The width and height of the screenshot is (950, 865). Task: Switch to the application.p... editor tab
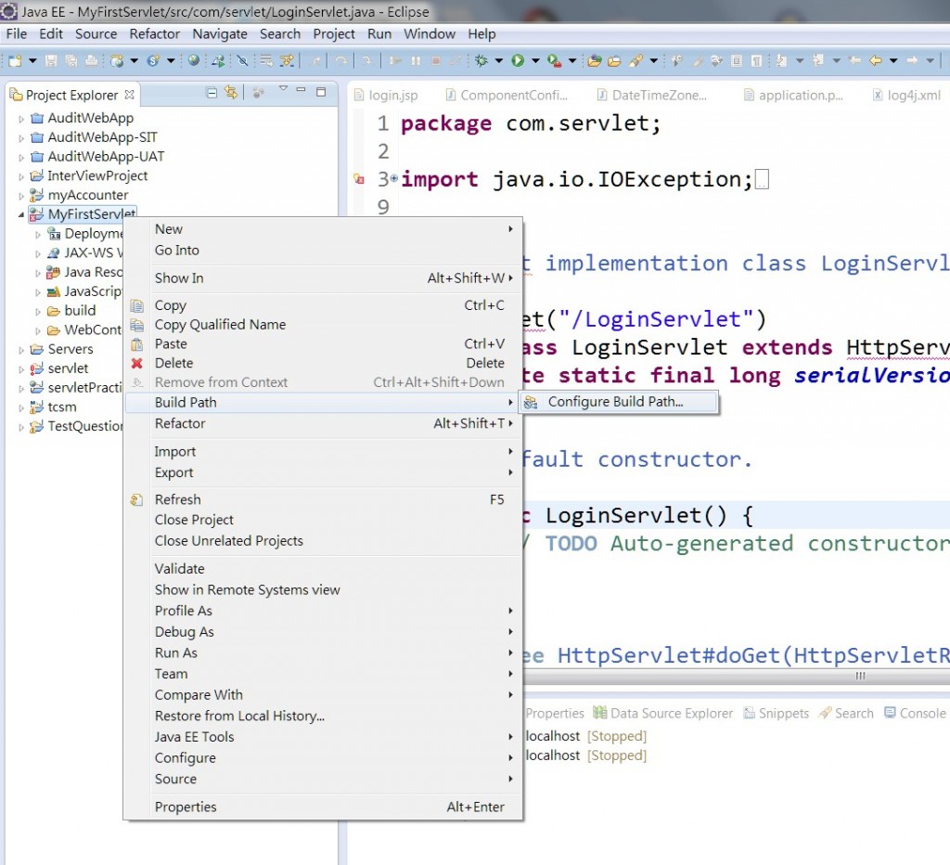click(x=793, y=96)
